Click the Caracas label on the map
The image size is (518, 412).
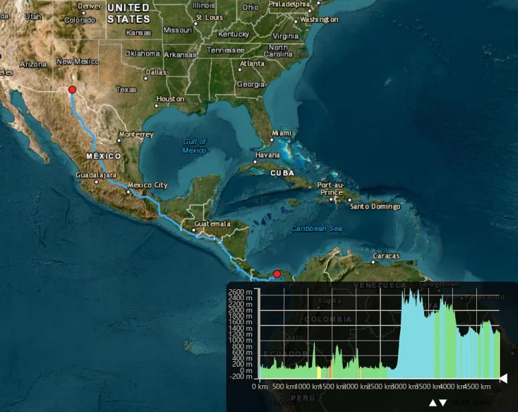386,256
